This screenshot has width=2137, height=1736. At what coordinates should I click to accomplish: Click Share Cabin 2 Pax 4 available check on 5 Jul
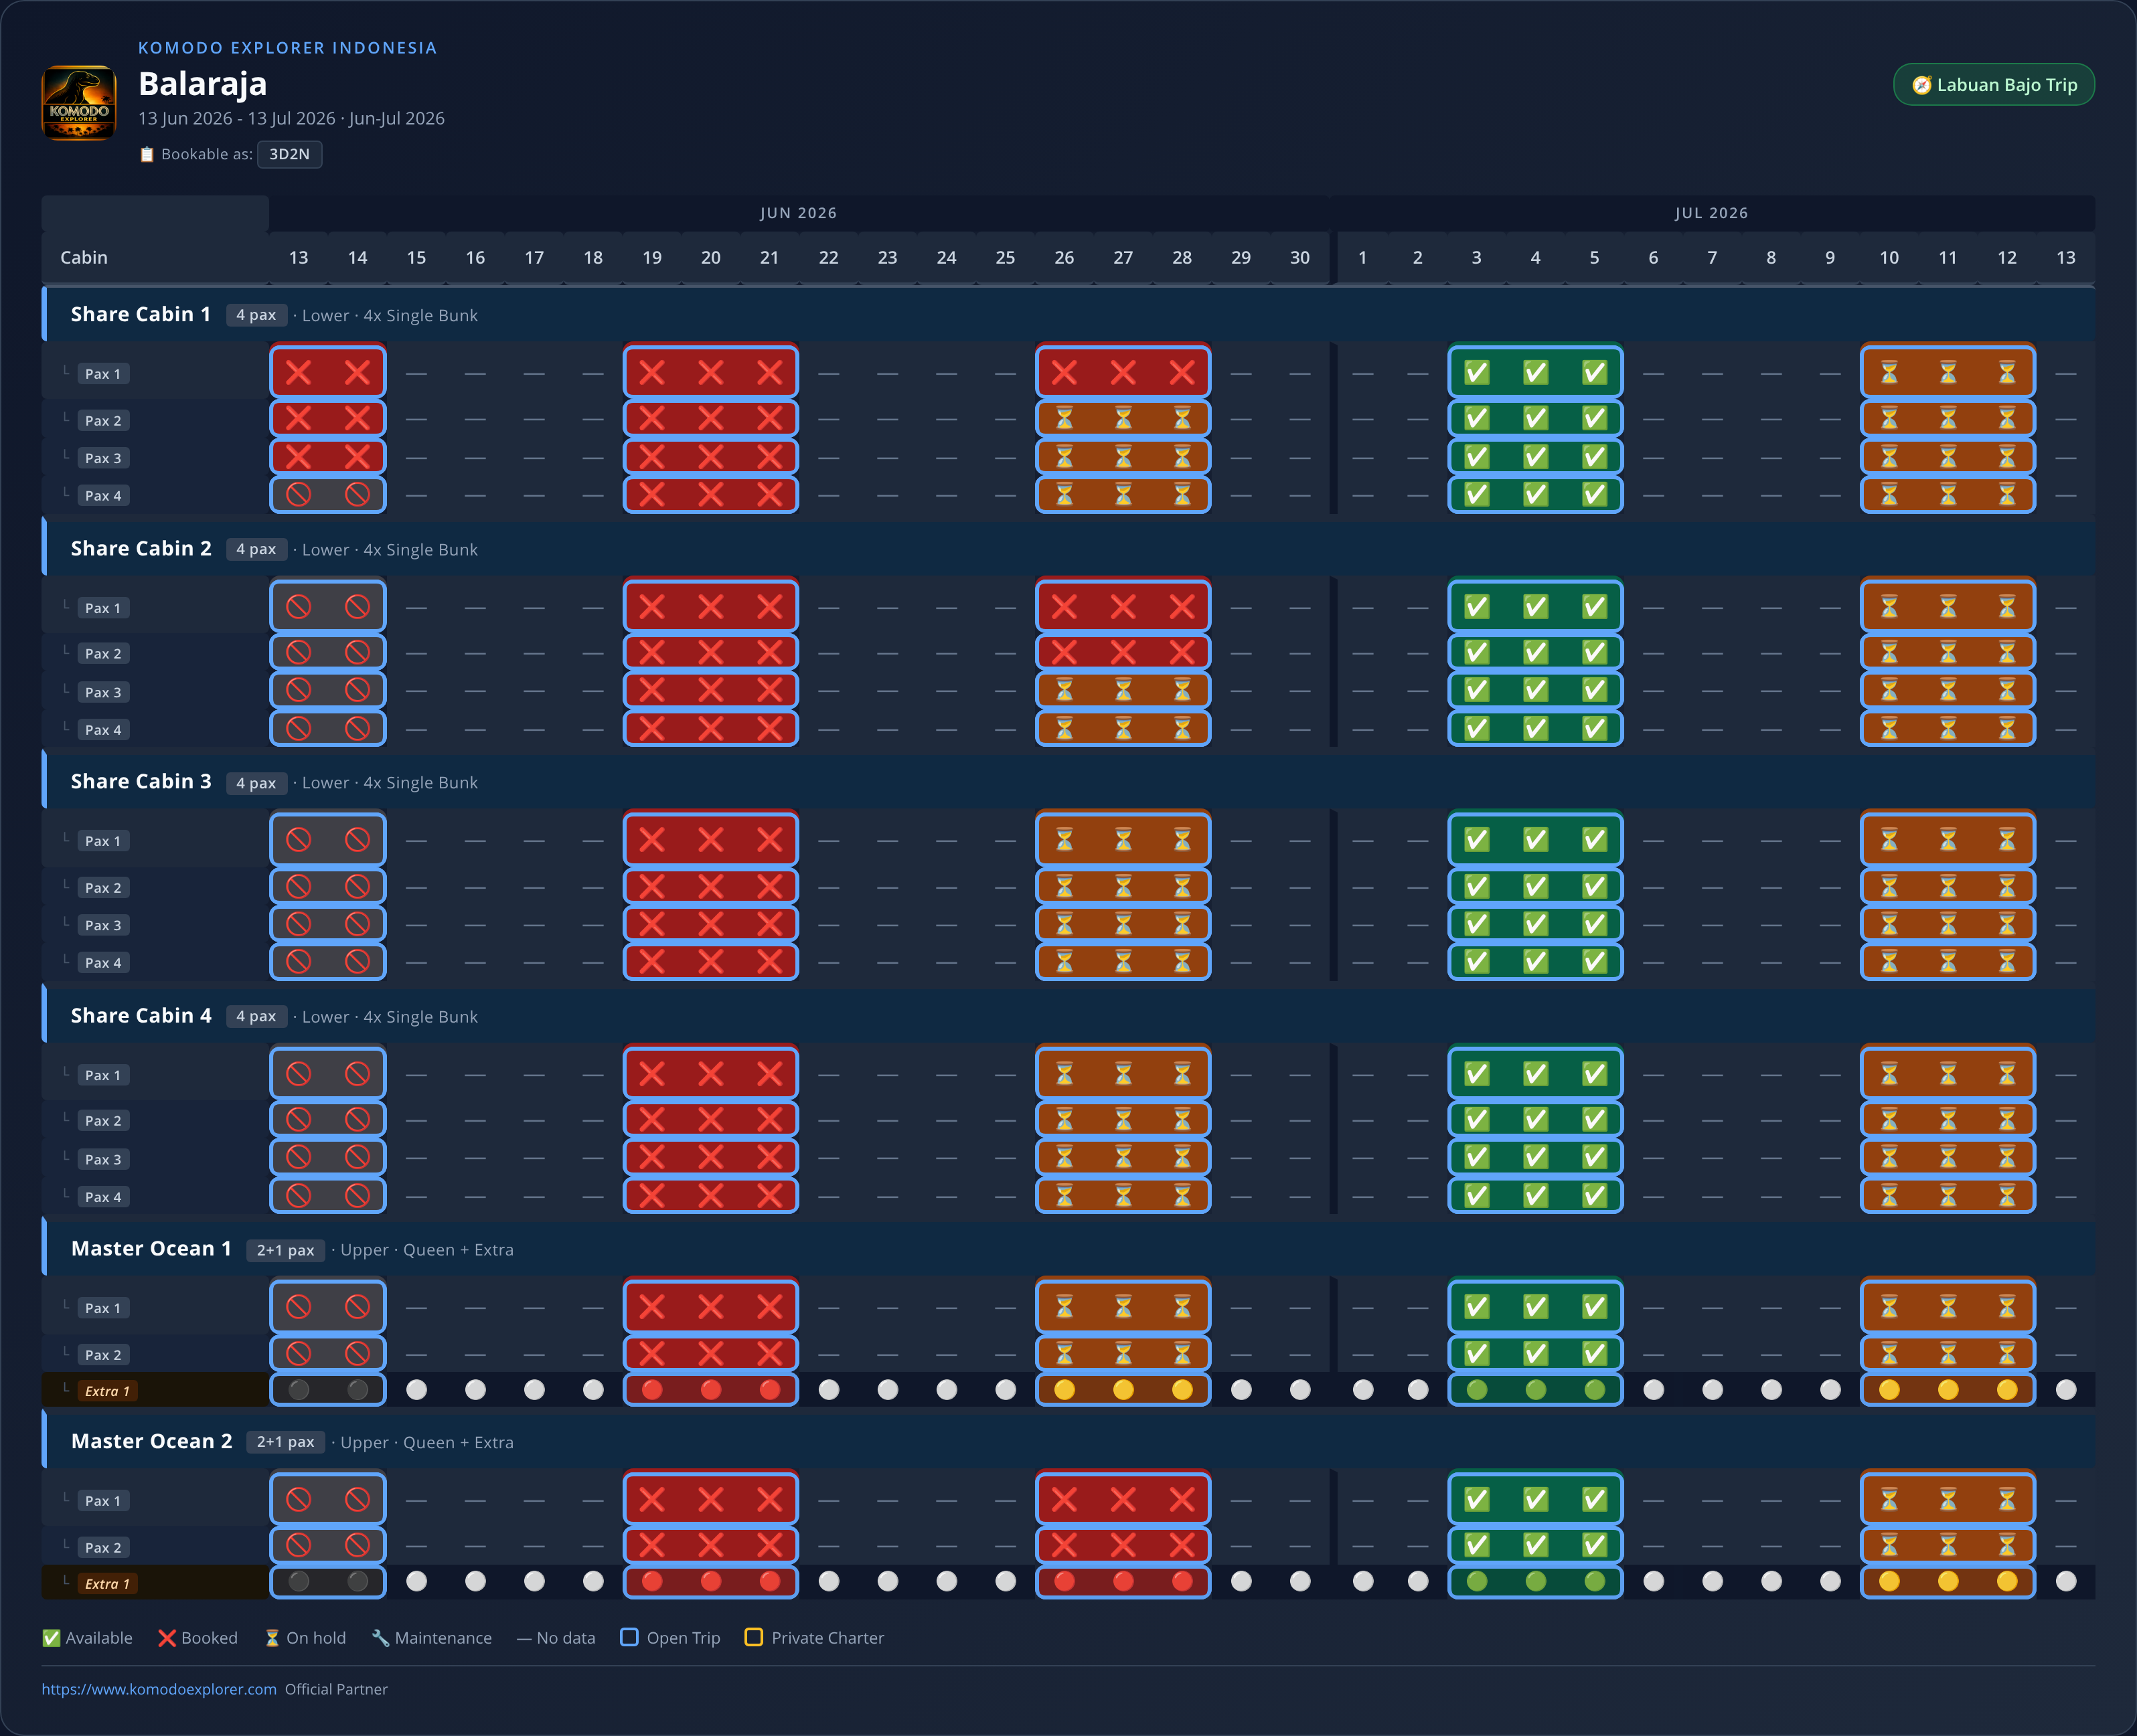point(1595,728)
